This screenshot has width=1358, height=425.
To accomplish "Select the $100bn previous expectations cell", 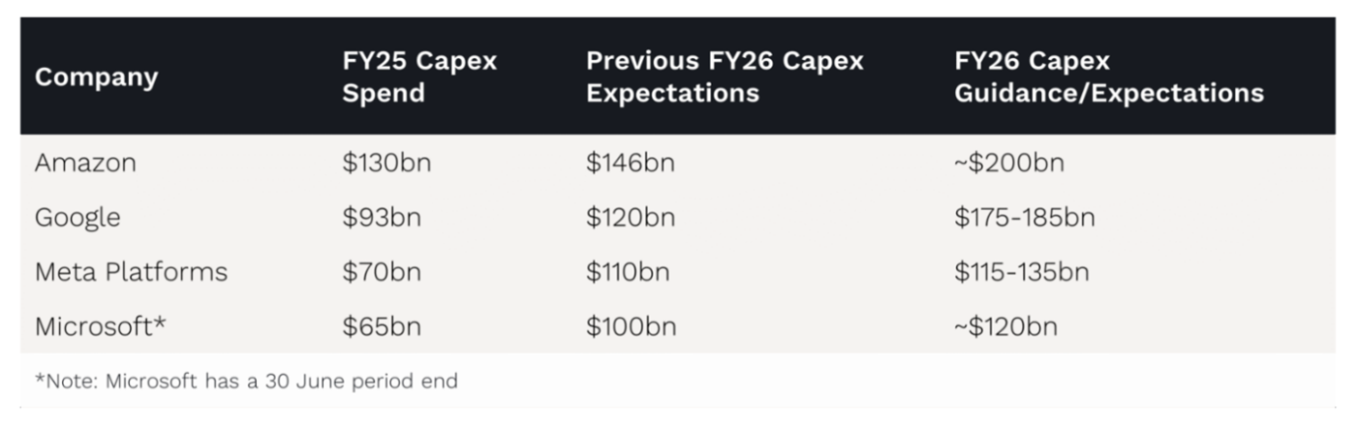I will pyautogui.click(x=631, y=327).
